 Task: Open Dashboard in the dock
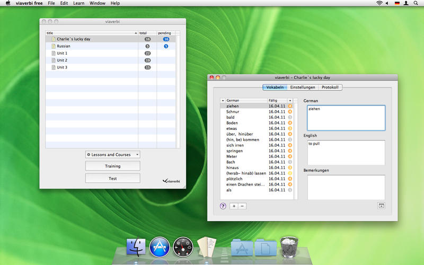(x=183, y=247)
